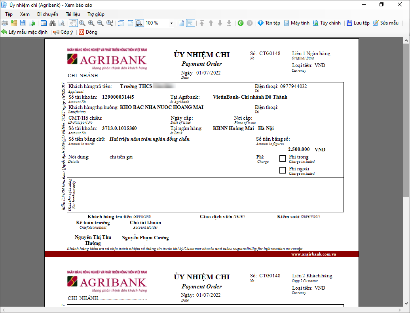Open the 100 % zoom dropdown

171,23
